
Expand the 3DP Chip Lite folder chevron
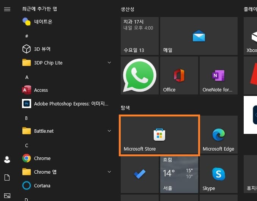coord(109,63)
